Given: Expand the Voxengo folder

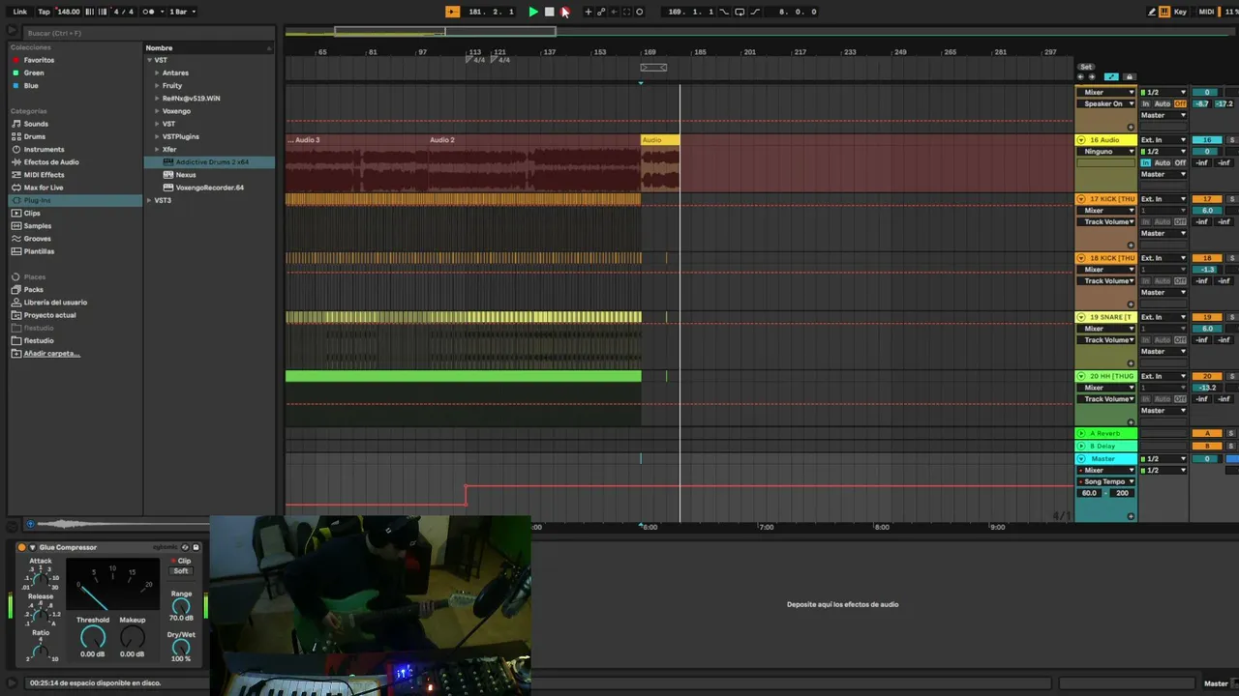Looking at the screenshot, I should (156, 111).
